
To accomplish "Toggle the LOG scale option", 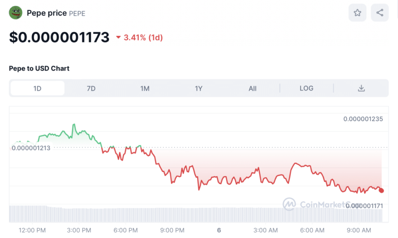I will click(306, 88).
